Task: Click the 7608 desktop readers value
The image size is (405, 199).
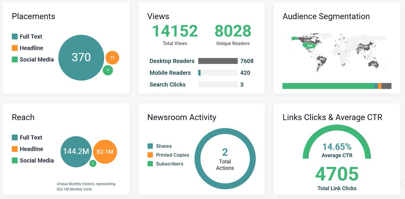Action: (247, 61)
